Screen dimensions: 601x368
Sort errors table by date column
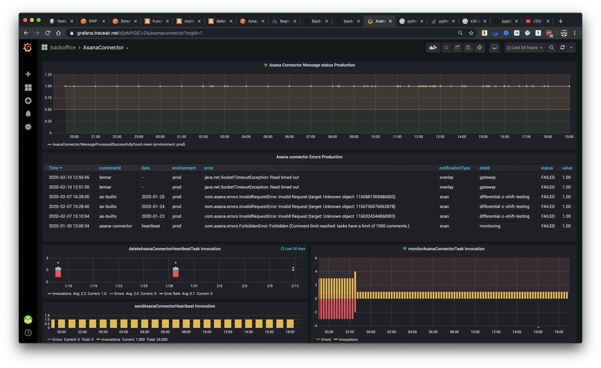146,168
